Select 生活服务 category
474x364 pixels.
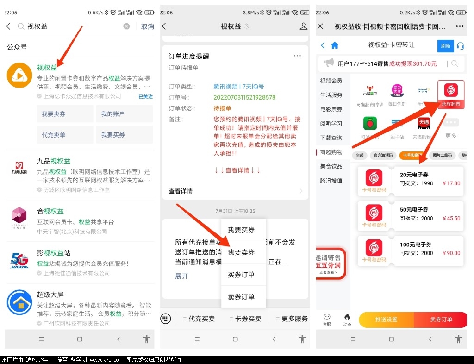tap(331, 95)
